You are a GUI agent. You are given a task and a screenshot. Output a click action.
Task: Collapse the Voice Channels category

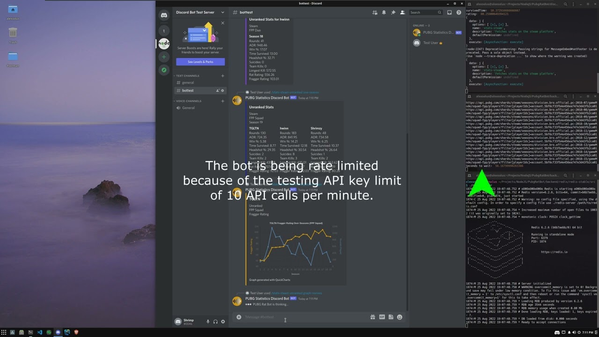coord(188,101)
